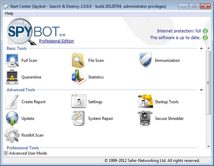Open Secure Shredder trash icon
Image resolution: width=214 pixels, height=166 pixels.
click(x=145, y=119)
